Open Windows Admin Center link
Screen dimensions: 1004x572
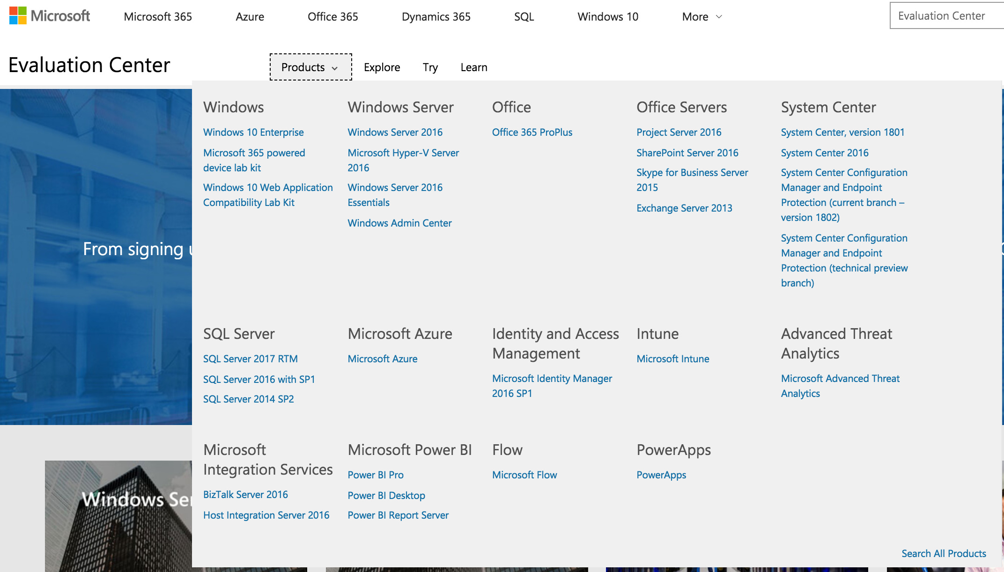[399, 223]
